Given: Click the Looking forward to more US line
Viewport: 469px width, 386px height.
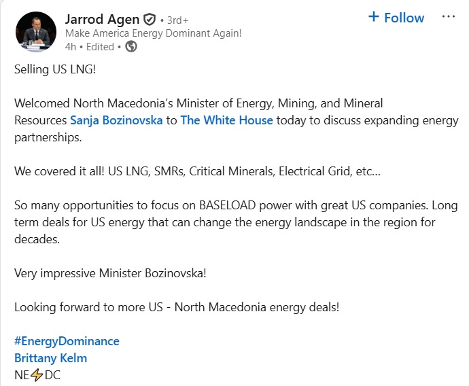Looking at the screenshot, I should [176, 306].
